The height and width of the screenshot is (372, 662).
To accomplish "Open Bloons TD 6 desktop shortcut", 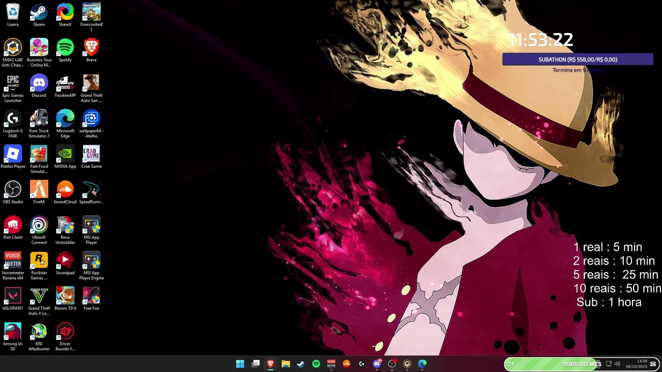I will coord(65,300).
